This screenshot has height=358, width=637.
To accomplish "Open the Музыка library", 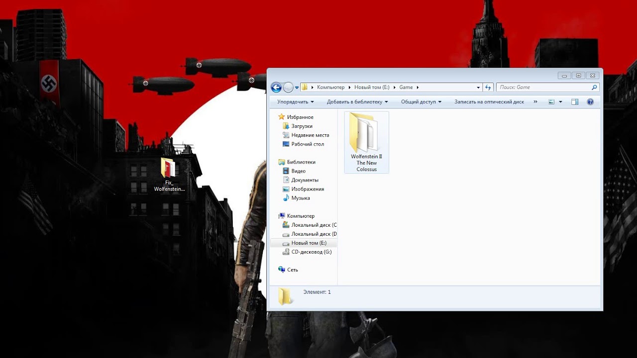I will (x=301, y=198).
